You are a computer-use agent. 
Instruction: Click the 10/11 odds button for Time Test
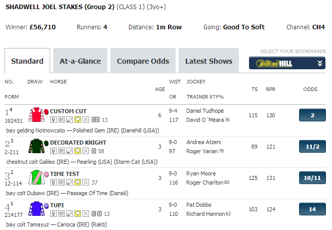point(312,178)
